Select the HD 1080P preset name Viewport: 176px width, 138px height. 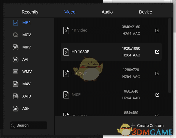click(80, 52)
